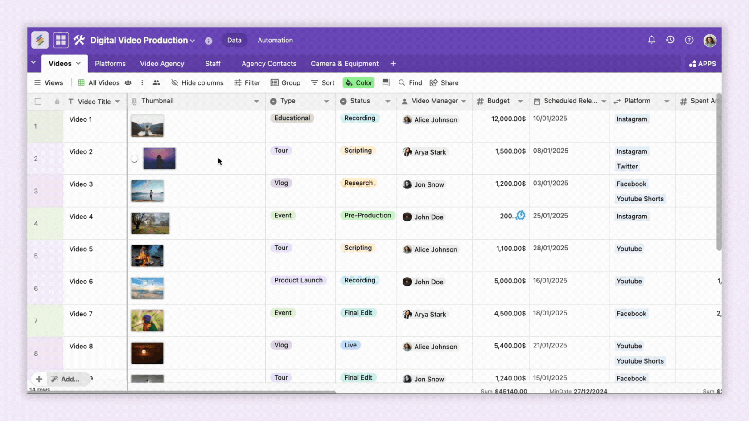This screenshot has width=749, height=421.
Task: Click the stack info icon
Action: point(208,41)
